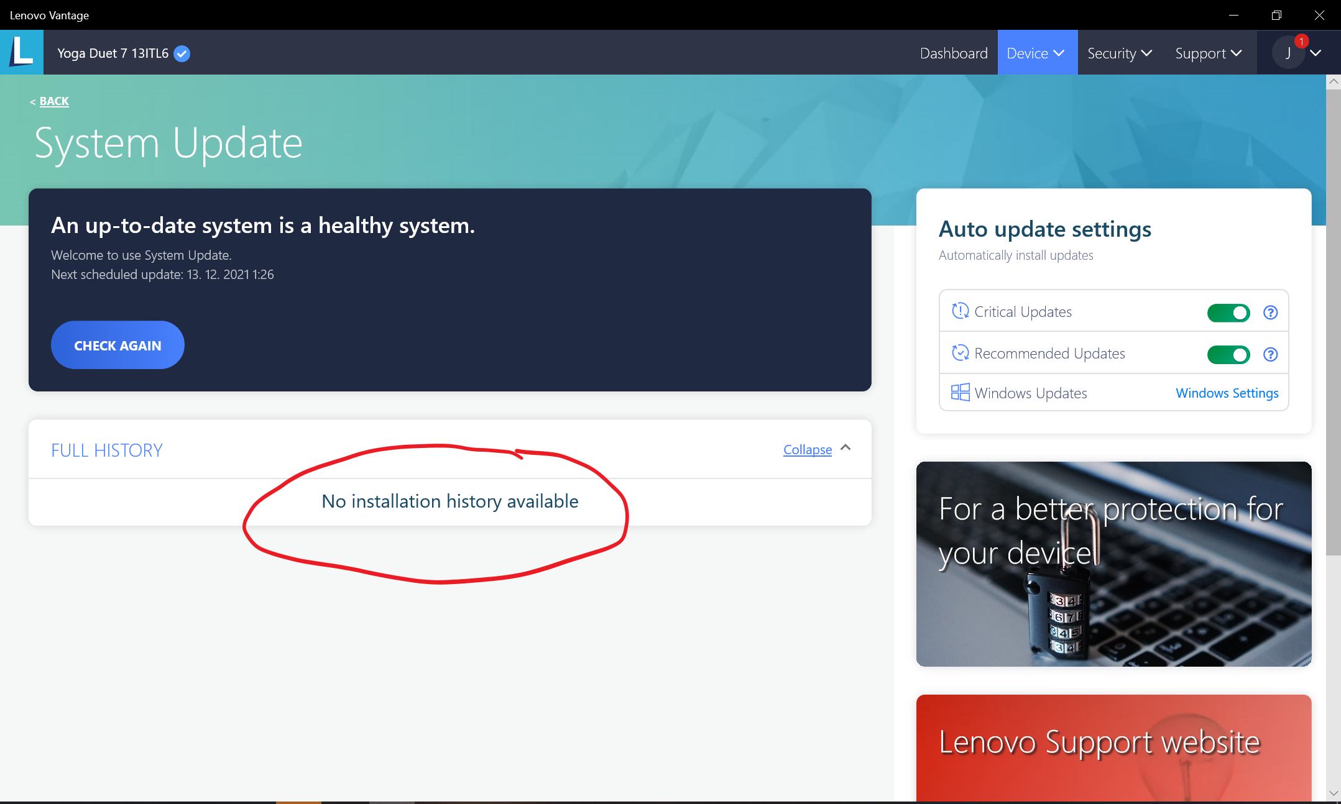Click the Critical Updates help question icon
The width and height of the screenshot is (1341, 804).
[1270, 313]
